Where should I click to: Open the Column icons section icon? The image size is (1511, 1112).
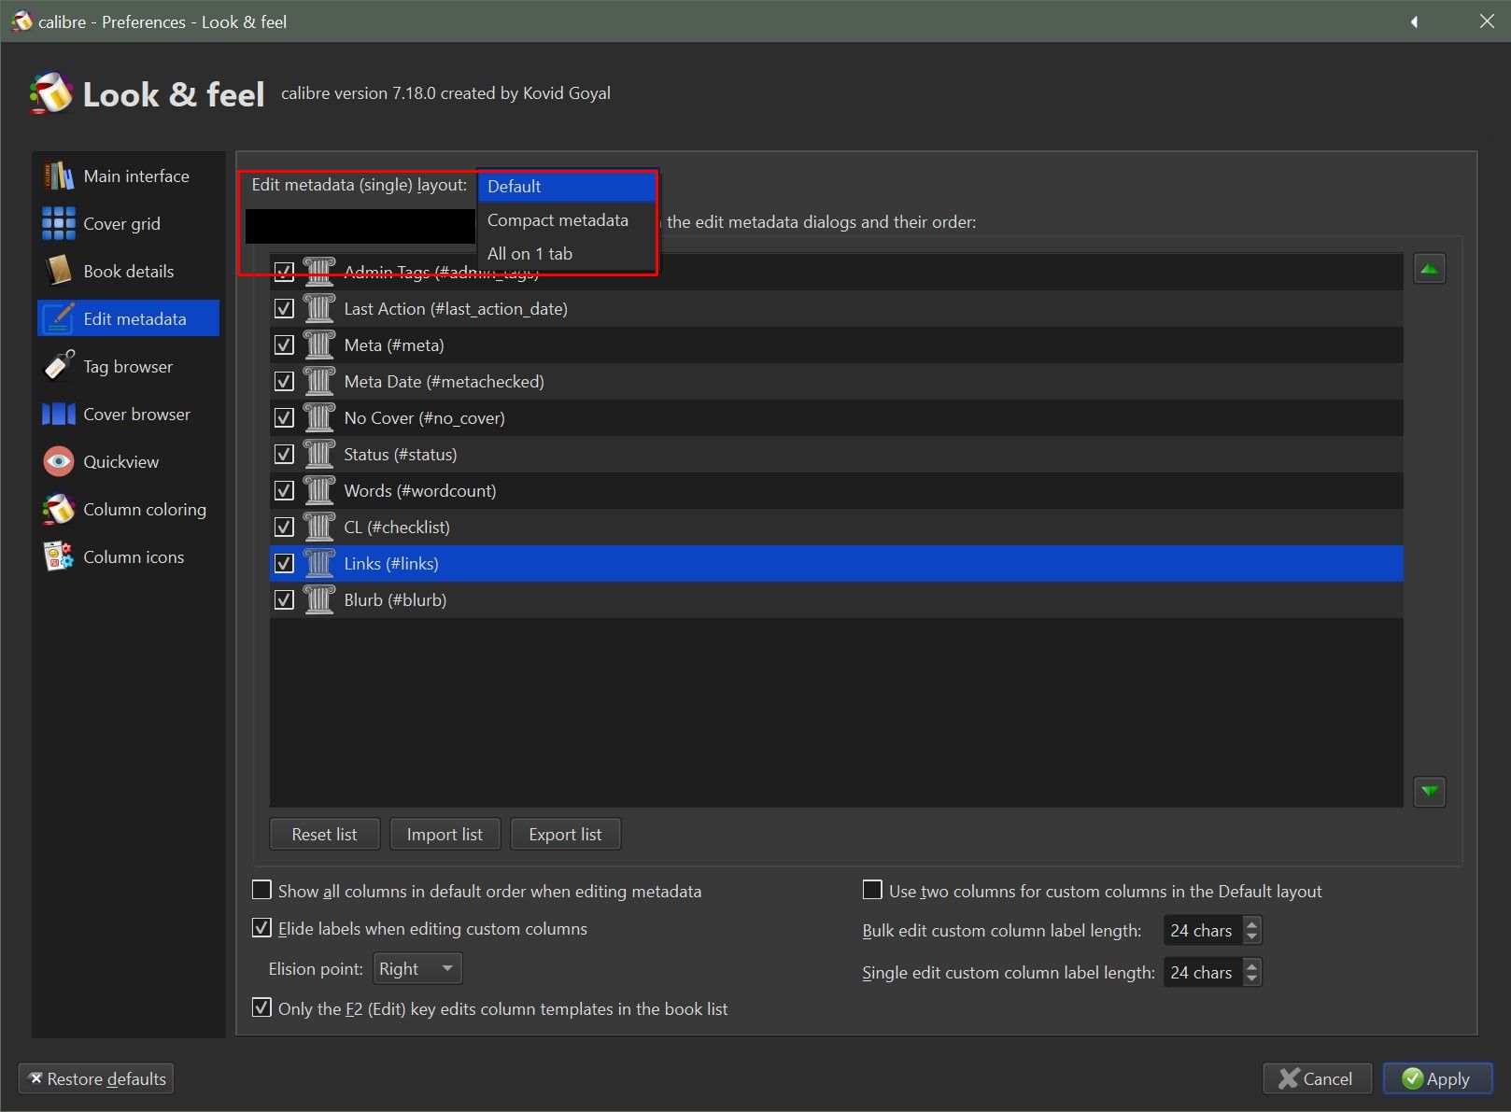click(59, 557)
